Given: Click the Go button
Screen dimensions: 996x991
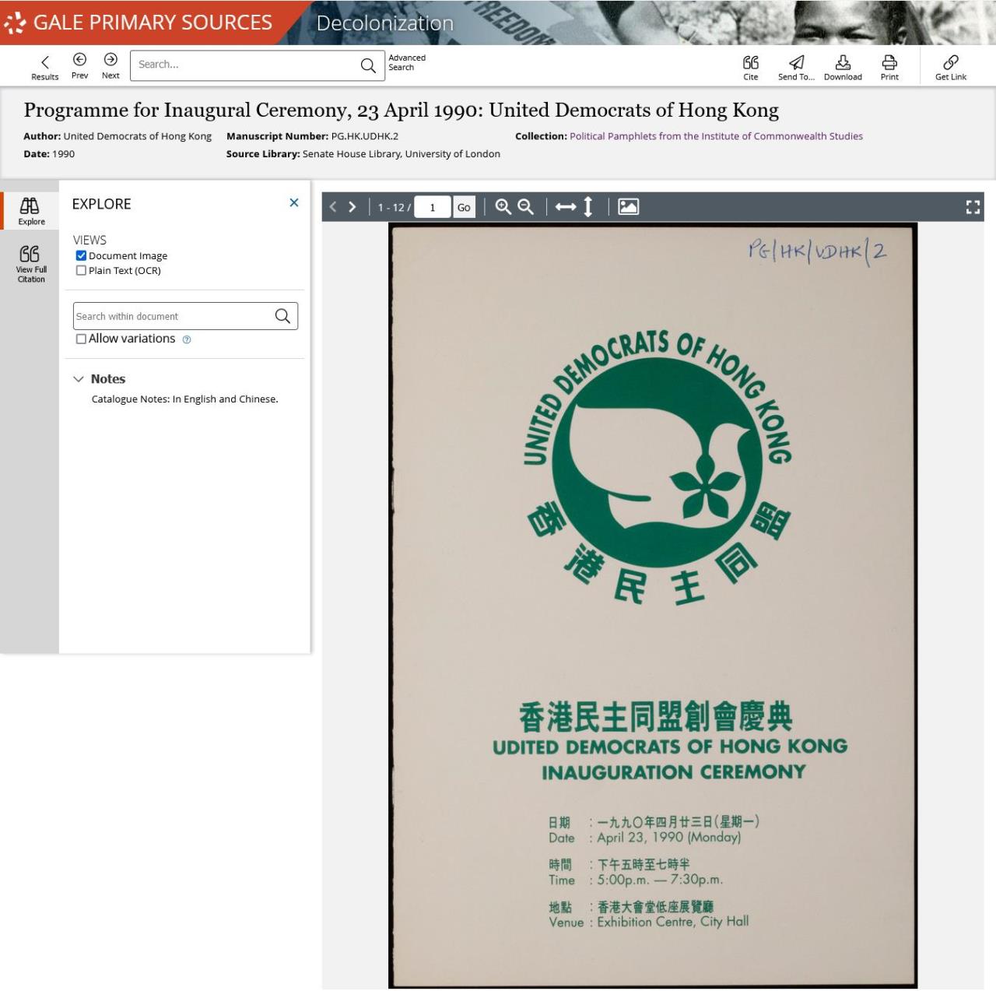Looking at the screenshot, I should point(464,207).
